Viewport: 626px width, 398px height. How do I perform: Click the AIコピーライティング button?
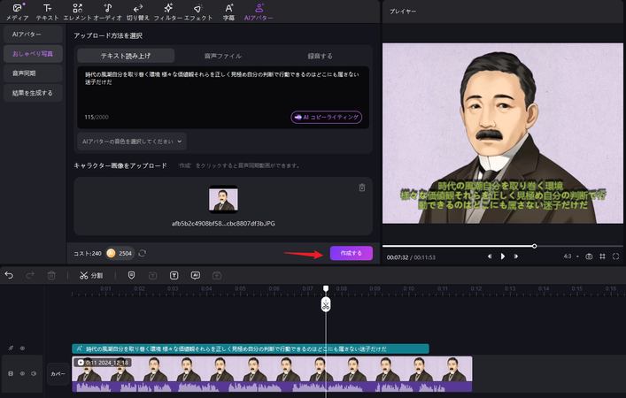(327, 117)
